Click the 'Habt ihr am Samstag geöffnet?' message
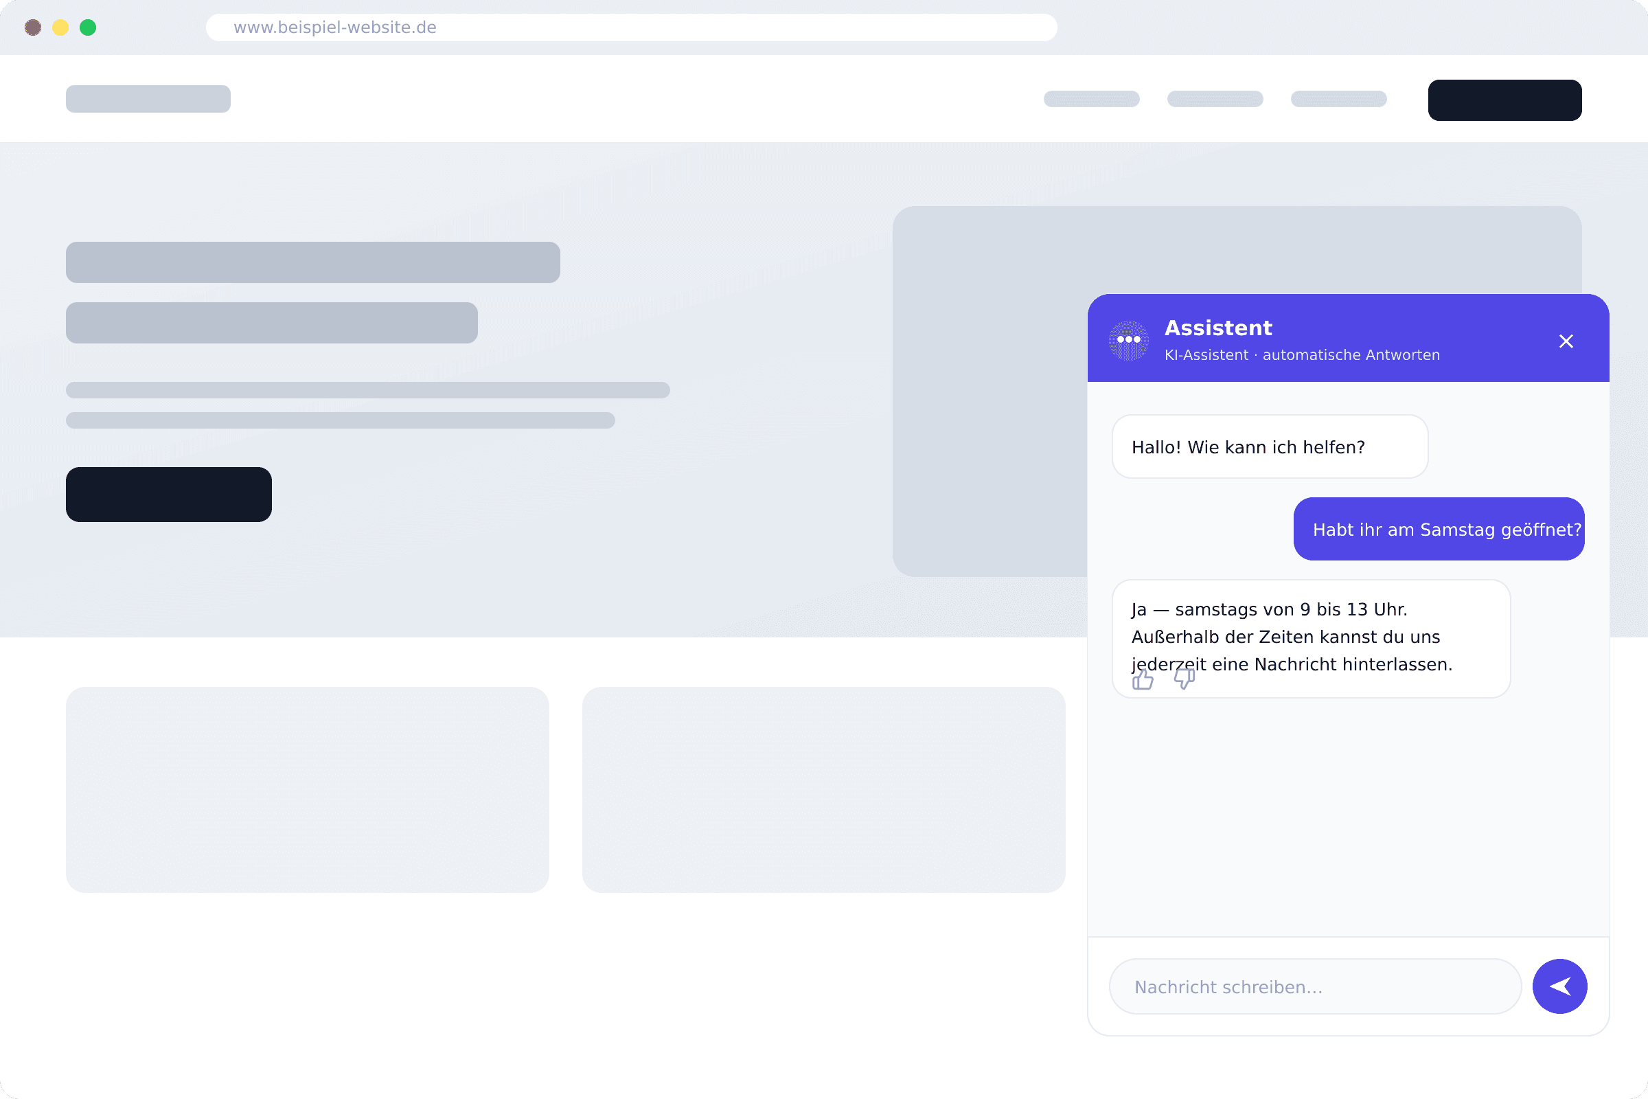 pyautogui.click(x=1439, y=529)
